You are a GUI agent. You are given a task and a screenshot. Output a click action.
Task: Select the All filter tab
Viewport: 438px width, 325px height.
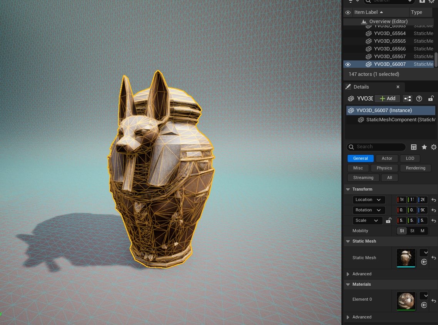click(x=390, y=178)
